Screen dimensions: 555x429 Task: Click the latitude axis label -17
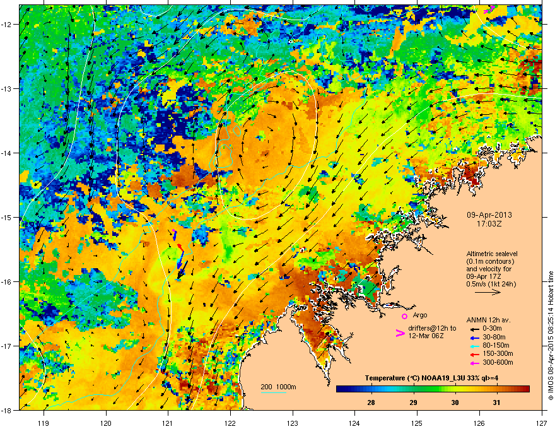tap(6, 346)
